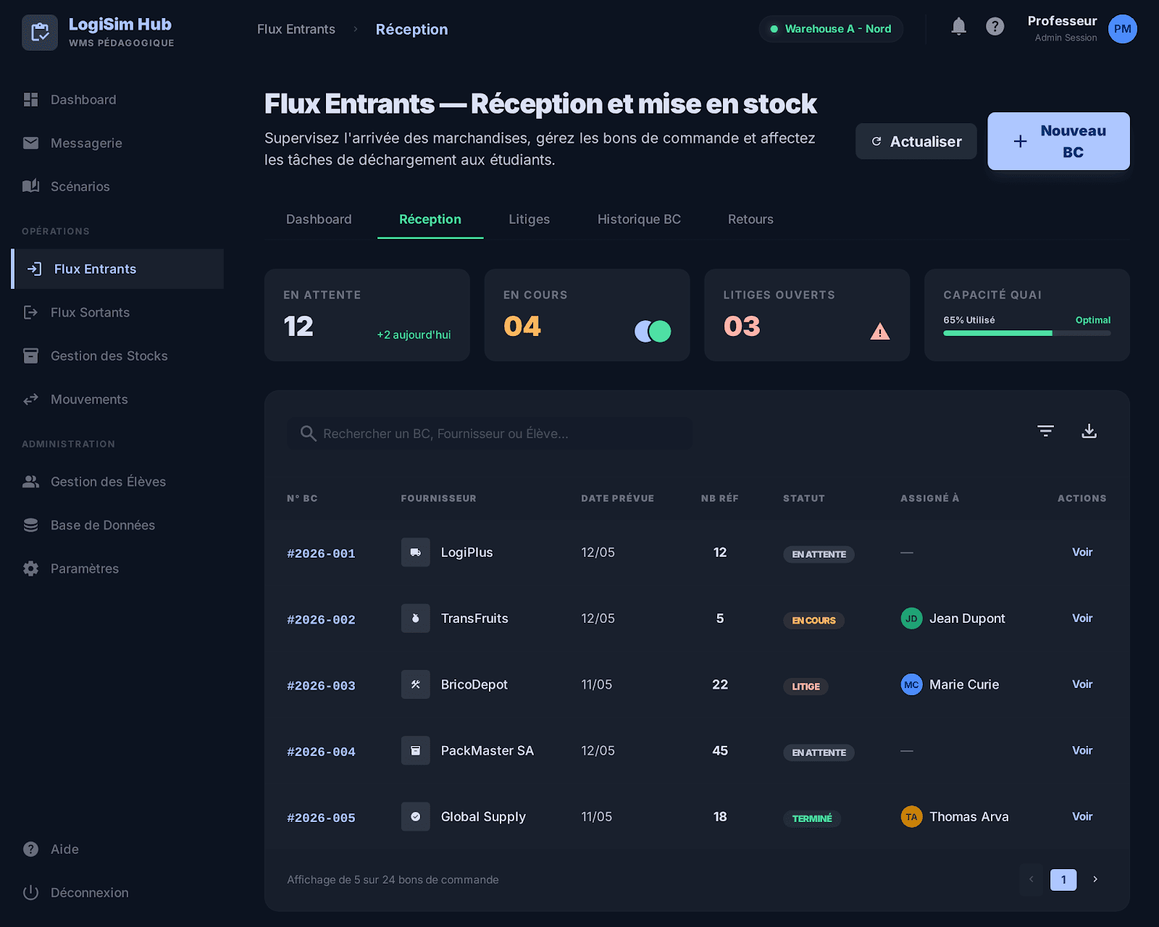Click Thomas Arva's TA avatar

coord(911,817)
